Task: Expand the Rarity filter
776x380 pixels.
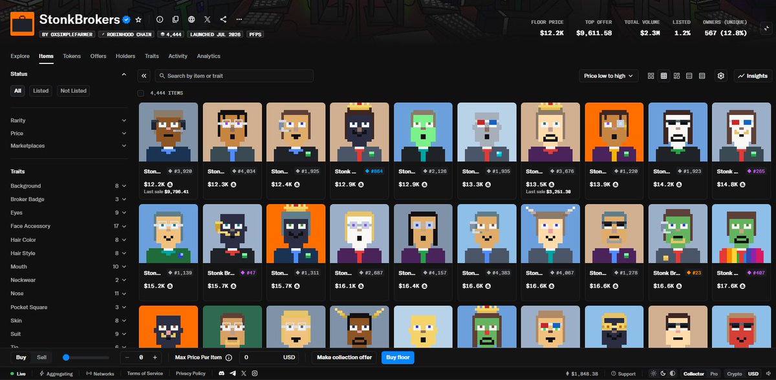Action: point(69,120)
